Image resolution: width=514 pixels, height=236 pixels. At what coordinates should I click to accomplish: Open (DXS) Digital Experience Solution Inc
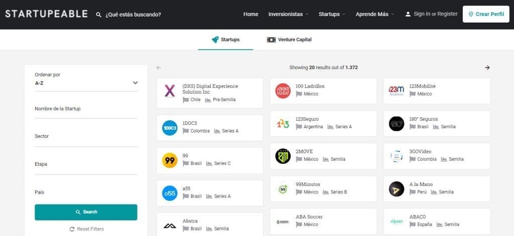[210, 89]
